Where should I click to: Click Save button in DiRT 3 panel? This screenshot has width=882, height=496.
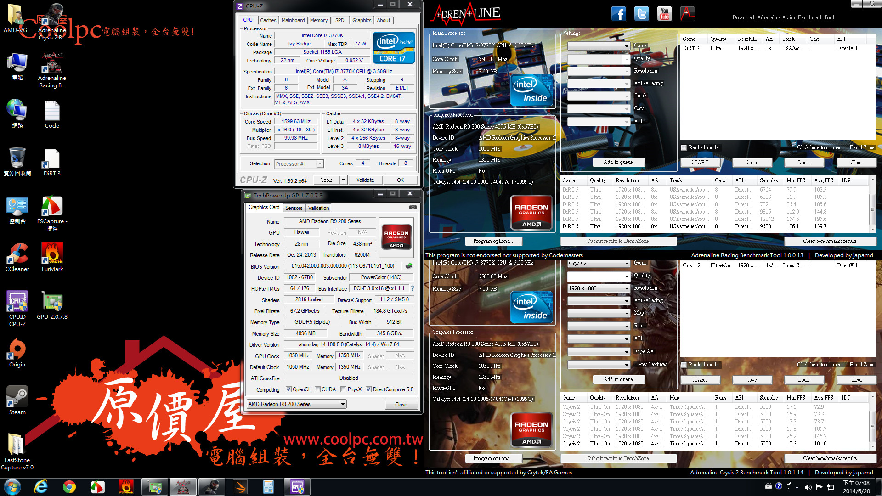[x=752, y=163]
